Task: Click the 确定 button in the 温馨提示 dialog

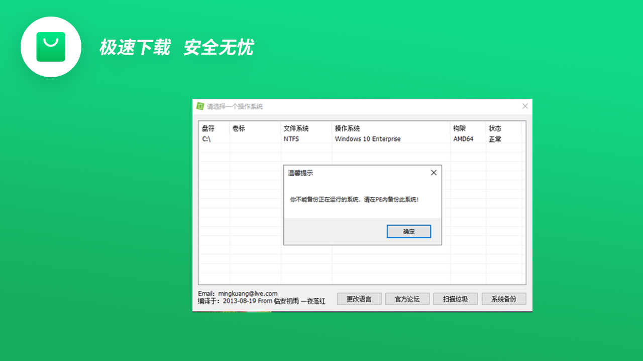Action: pyautogui.click(x=408, y=231)
